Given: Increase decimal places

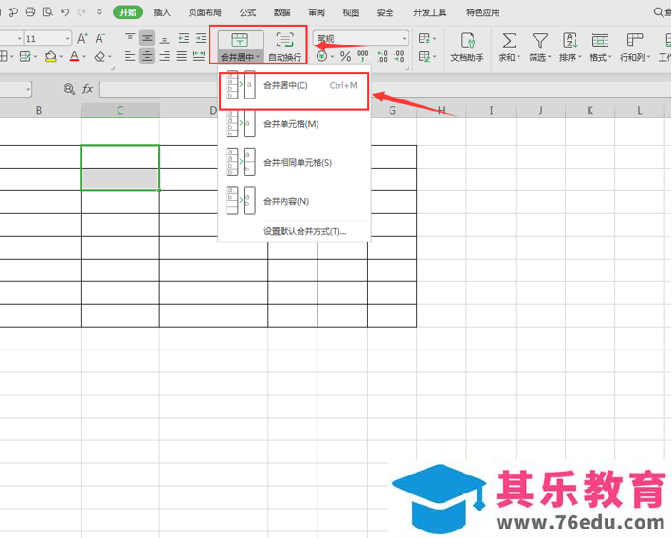Looking at the screenshot, I should point(382,56).
